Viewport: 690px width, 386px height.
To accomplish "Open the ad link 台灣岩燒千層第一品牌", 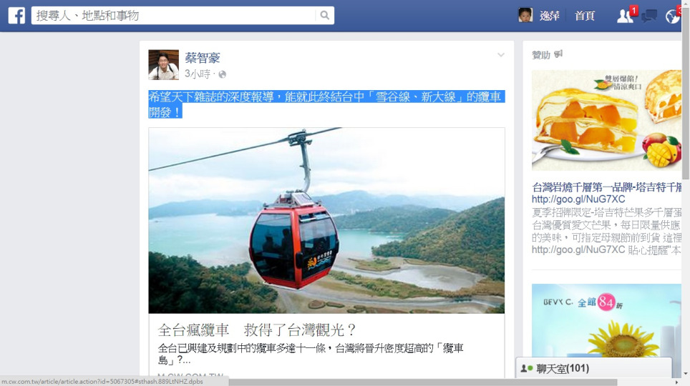I will tap(606, 187).
